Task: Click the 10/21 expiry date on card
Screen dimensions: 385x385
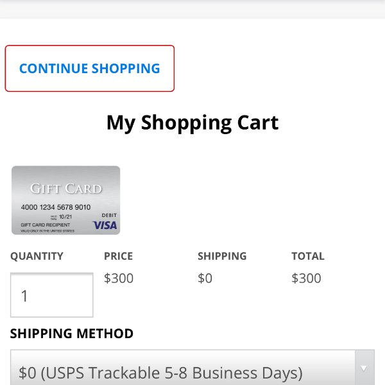Action: tap(65, 217)
